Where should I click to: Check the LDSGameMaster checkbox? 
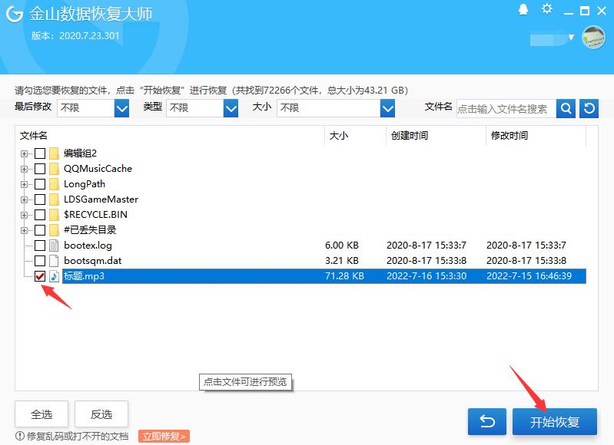(40, 199)
